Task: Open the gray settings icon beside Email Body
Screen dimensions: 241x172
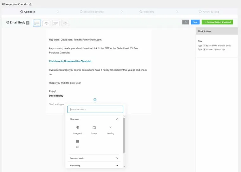Action: coord(28,23)
